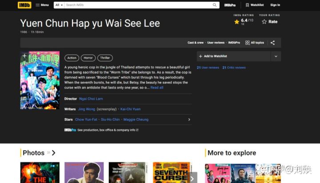
Task: Open the Seventh Curse poster thumbnail
Action: point(172,173)
